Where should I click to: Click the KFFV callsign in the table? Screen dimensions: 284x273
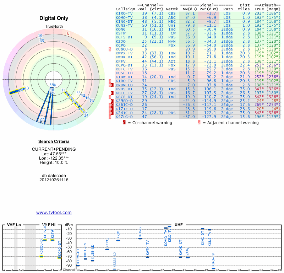tap(121, 61)
